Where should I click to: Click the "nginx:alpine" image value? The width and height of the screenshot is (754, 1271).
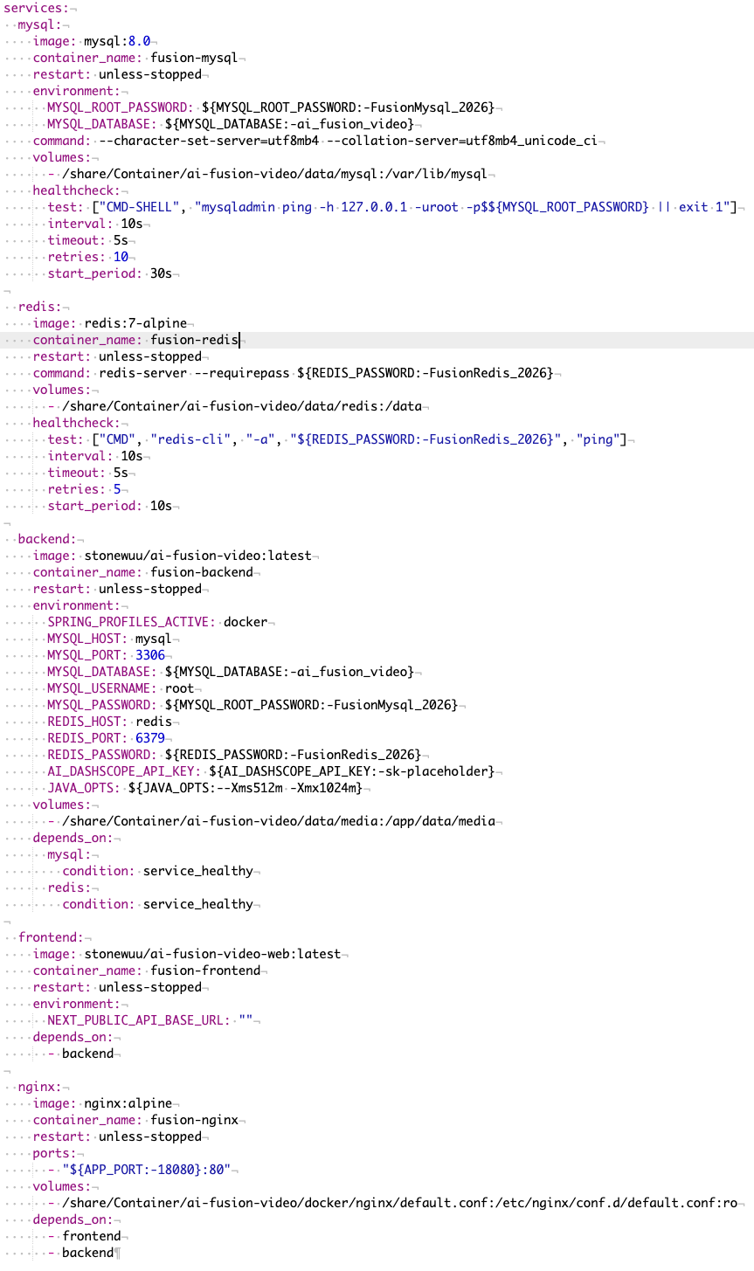point(128,1103)
